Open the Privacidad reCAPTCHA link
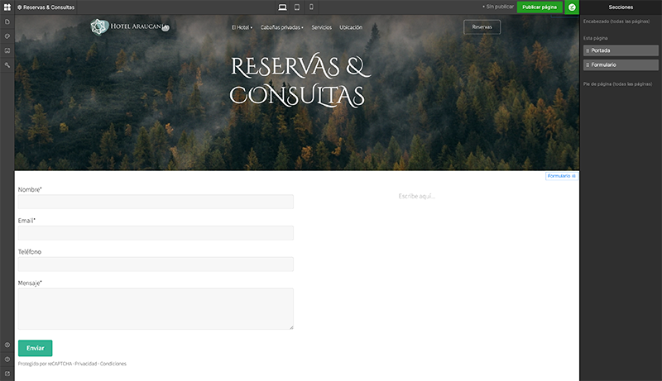This screenshot has width=662, height=381. [x=86, y=364]
